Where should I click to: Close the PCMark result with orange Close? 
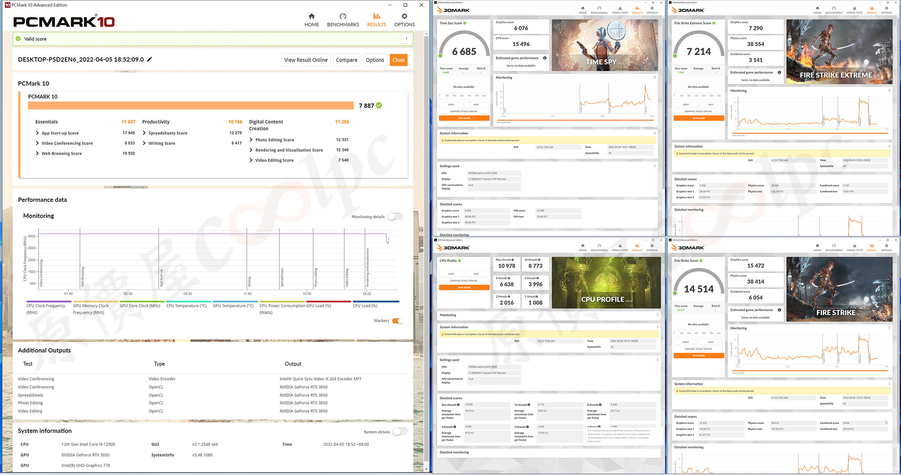click(399, 60)
